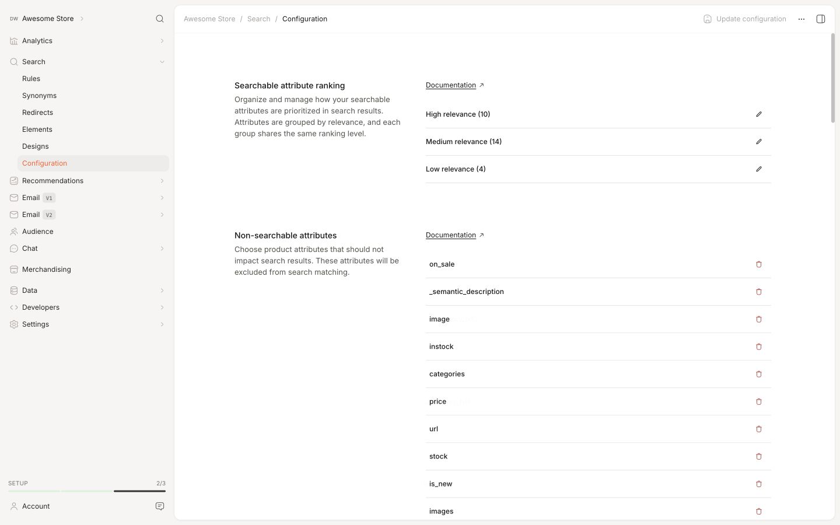Screen dimensions: 840x525
Task: Delete the price attribute
Action: click(x=759, y=401)
